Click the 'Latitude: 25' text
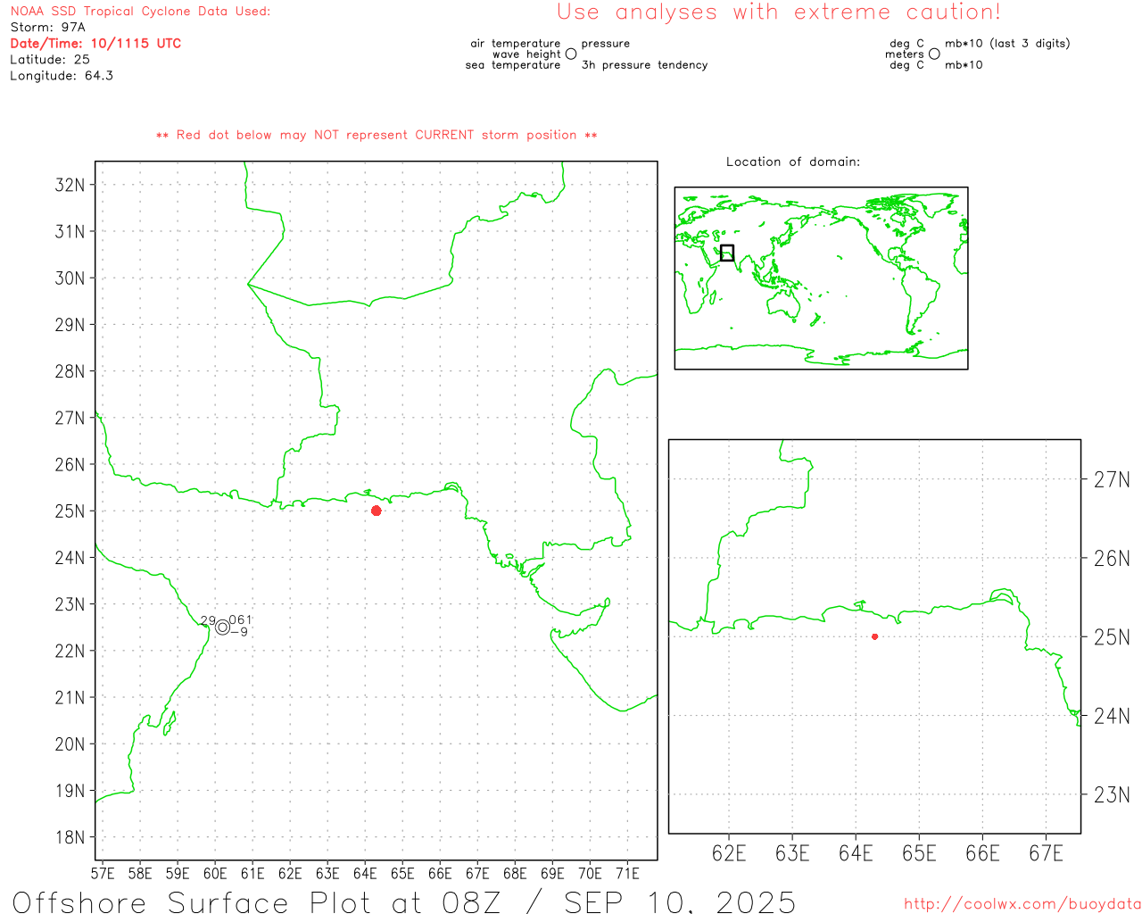 point(50,59)
